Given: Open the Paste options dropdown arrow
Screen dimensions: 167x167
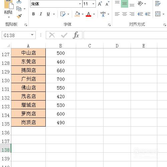Looking at the screenshot, I should coord(9,17).
